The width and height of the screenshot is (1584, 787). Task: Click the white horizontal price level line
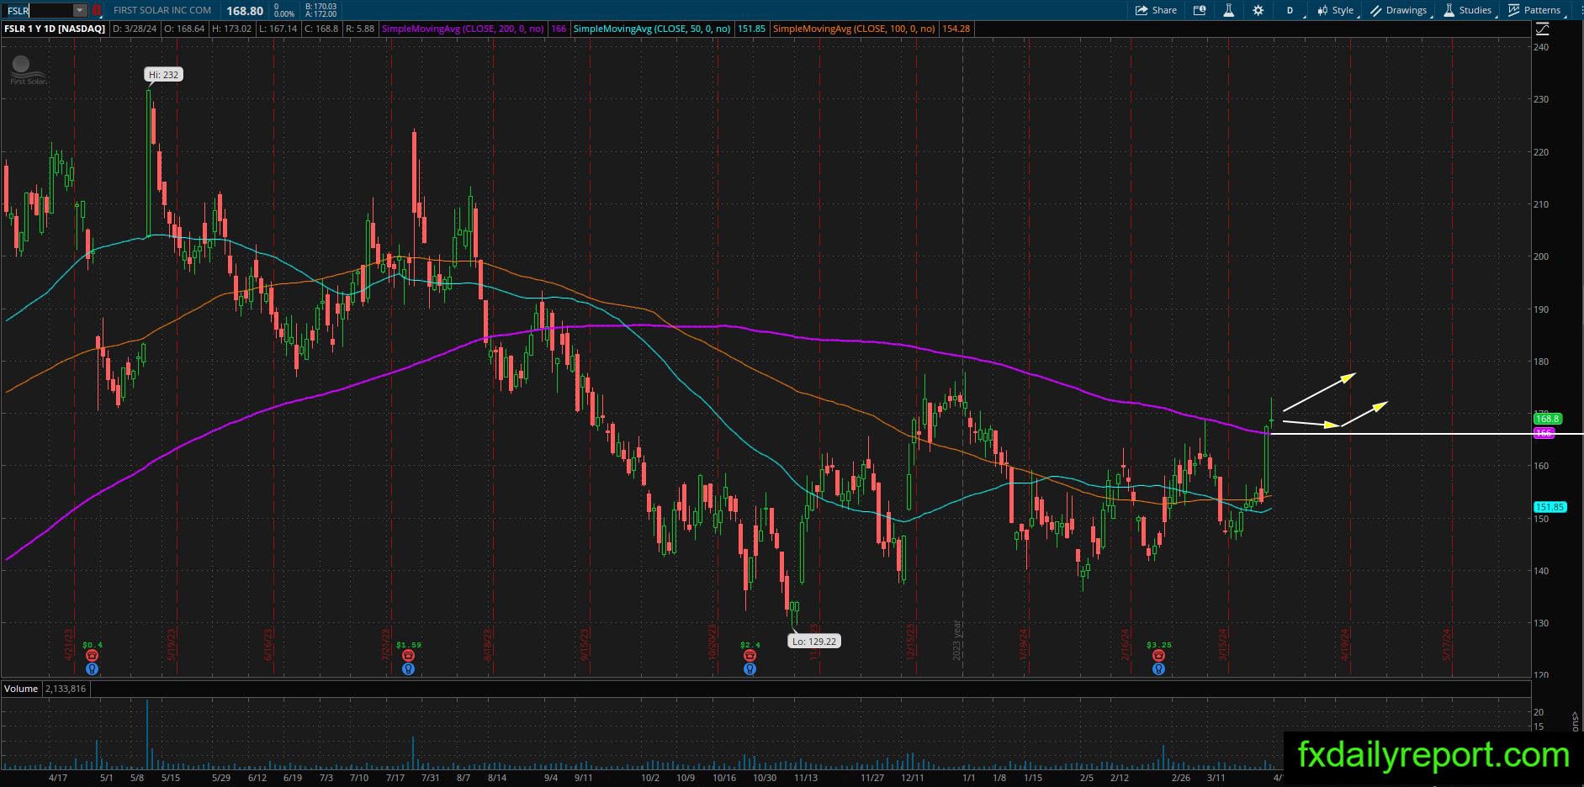(x=1426, y=434)
